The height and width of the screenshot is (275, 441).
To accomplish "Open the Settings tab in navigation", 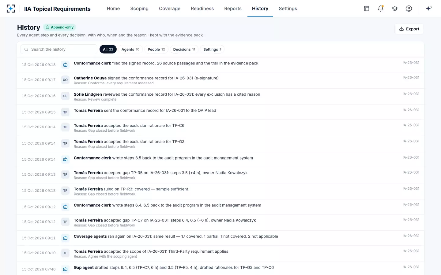I will point(288,9).
